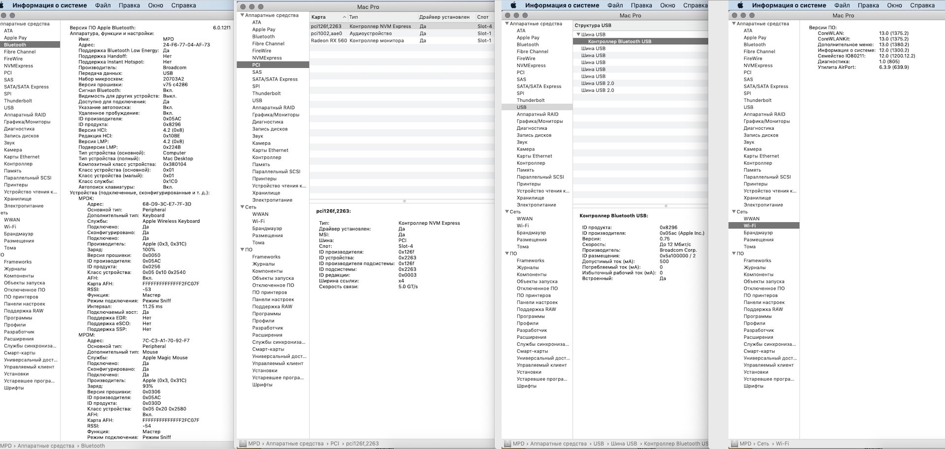
Task: Select Apple Pay in the Wi-Fi window sidebar
Action: (755, 38)
